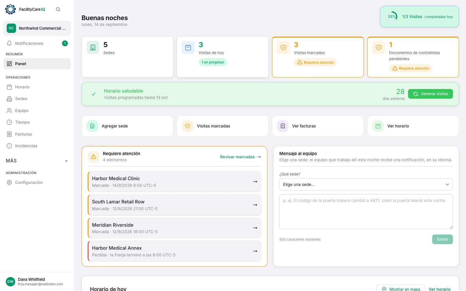Click the Ver horario quick action calendar icon
Image resolution: width=466 pixels, height=291 pixels.
click(x=378, y=126)
